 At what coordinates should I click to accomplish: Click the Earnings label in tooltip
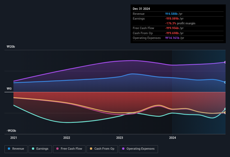pyautogui.click(x=139, y=19)
